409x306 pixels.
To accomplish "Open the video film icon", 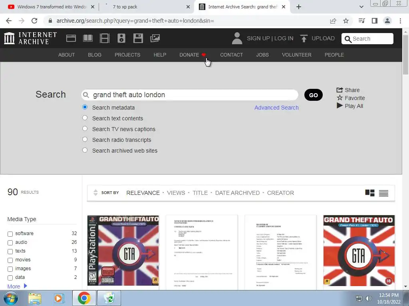I will (x=105, y=38).
